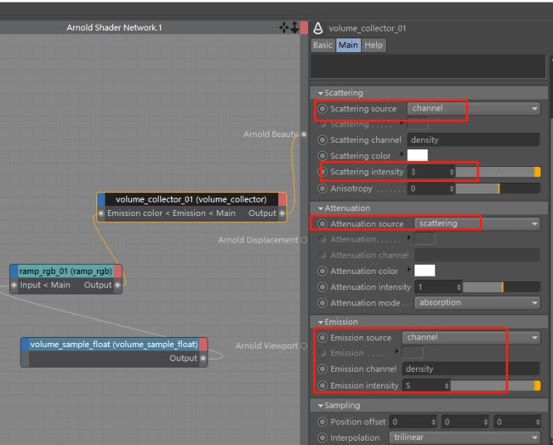The width and height of the screenshot is (553, 445).
Task: Click the Arnold Displacement port
Action: pos(304,240)
